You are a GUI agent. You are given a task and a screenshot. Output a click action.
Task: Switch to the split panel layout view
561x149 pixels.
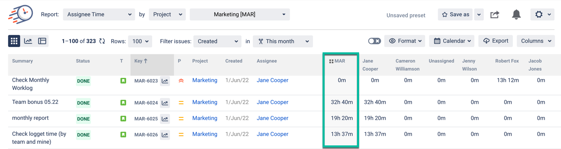pos(42,41)
